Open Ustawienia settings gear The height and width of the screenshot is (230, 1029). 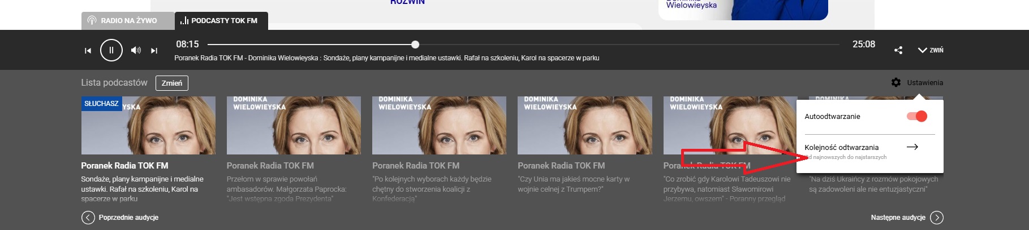[x=896, y=82]
